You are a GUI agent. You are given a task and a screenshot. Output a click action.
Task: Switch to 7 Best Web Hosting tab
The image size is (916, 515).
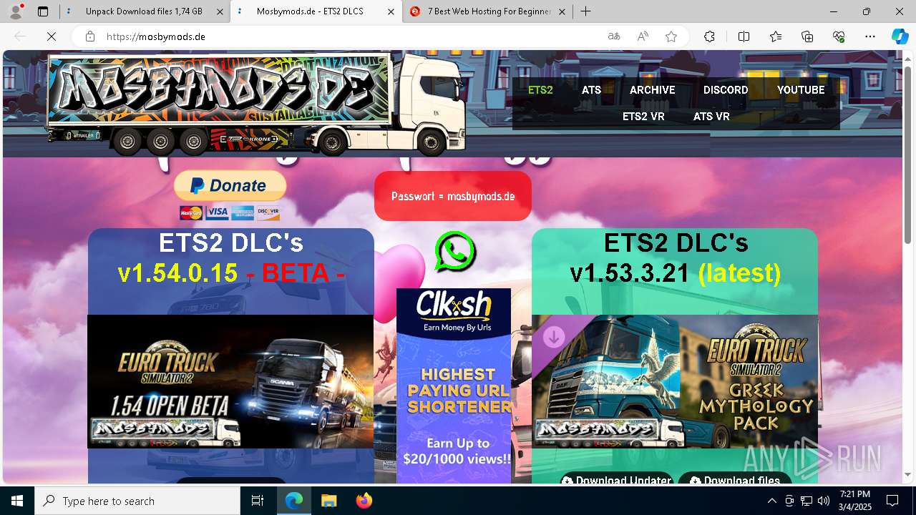tap(489, 11)
